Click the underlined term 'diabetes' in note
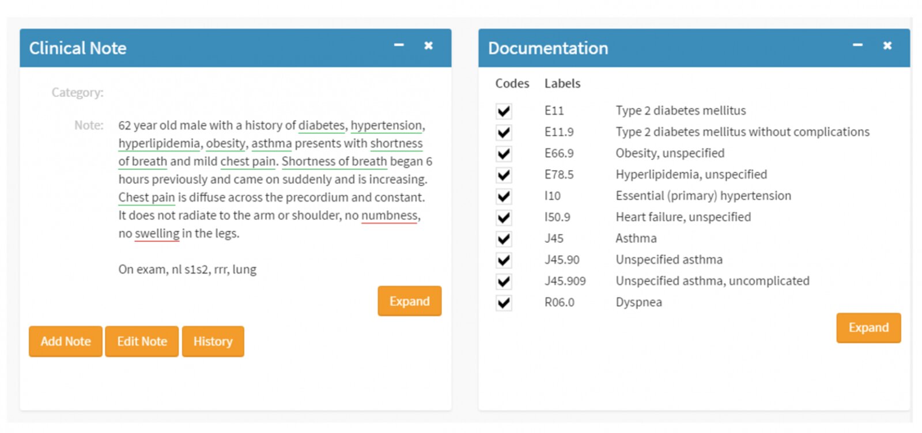The image size is (922, 433). (x=321, y=126)
